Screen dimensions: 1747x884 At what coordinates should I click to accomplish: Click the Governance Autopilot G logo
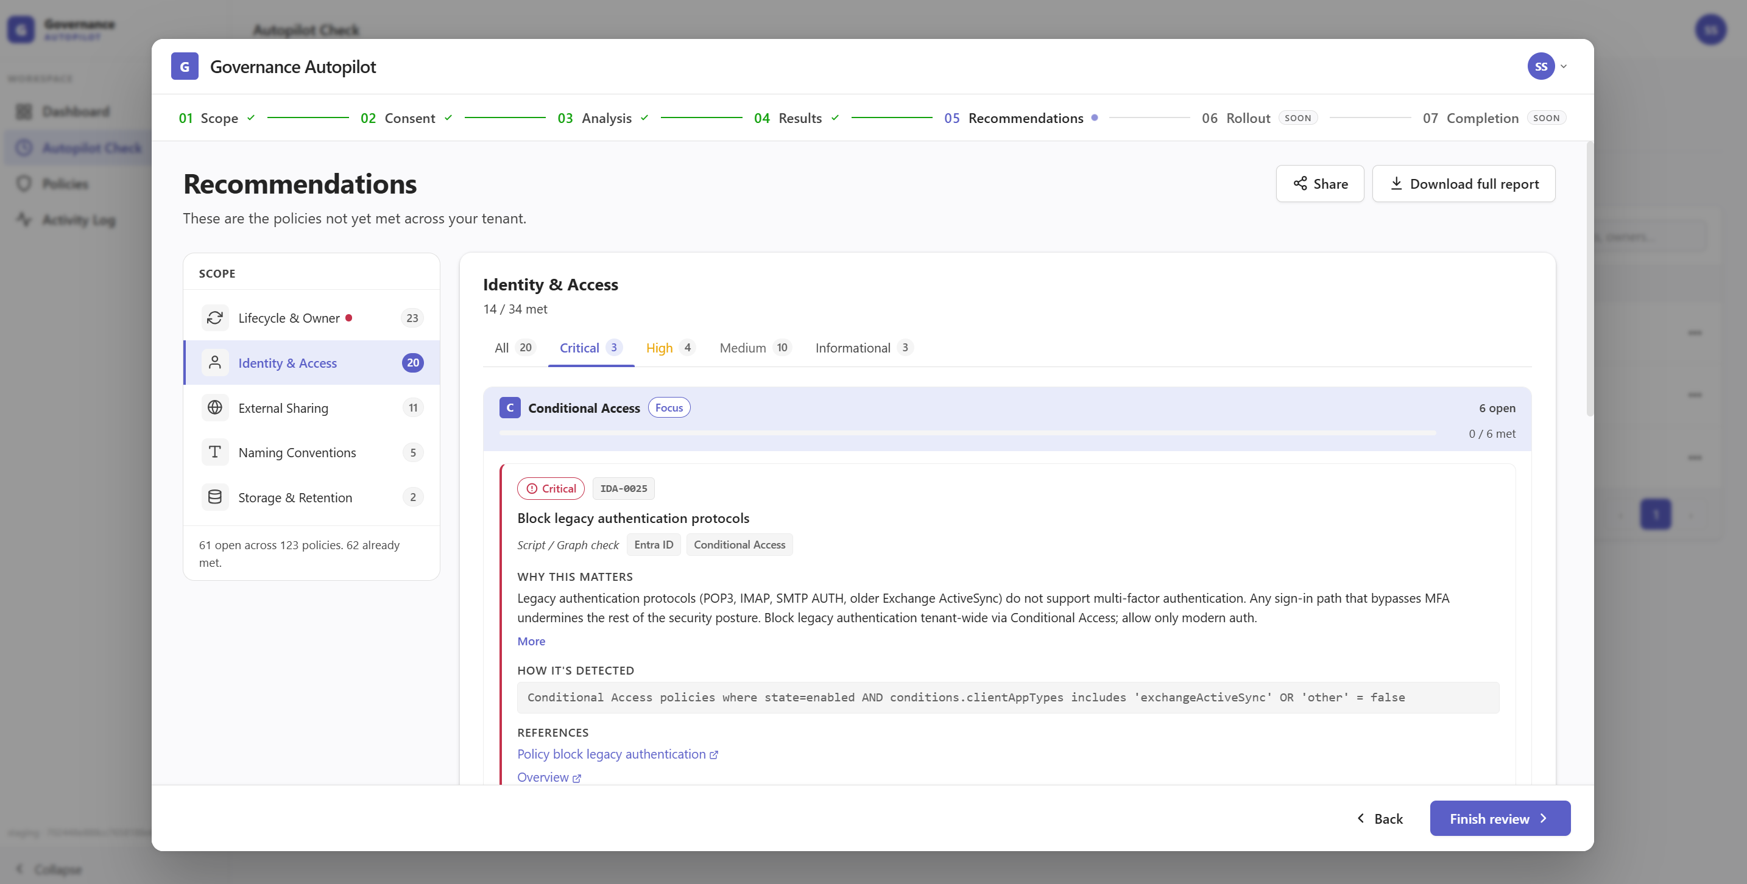pyautogui.click(x=185, y=66)
